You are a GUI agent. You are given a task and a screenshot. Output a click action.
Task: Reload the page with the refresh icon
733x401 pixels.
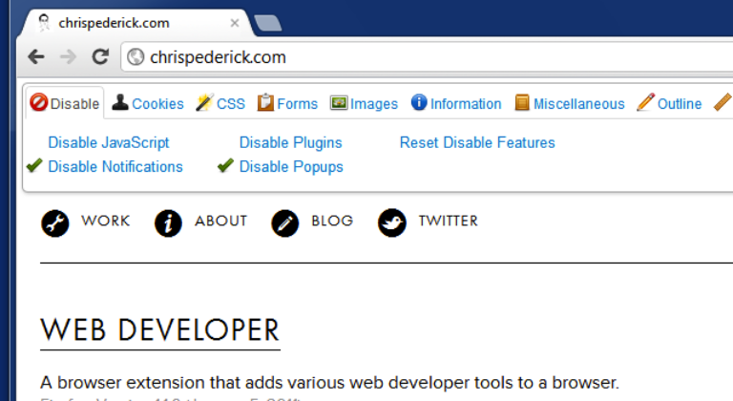[x=100, y=56]
